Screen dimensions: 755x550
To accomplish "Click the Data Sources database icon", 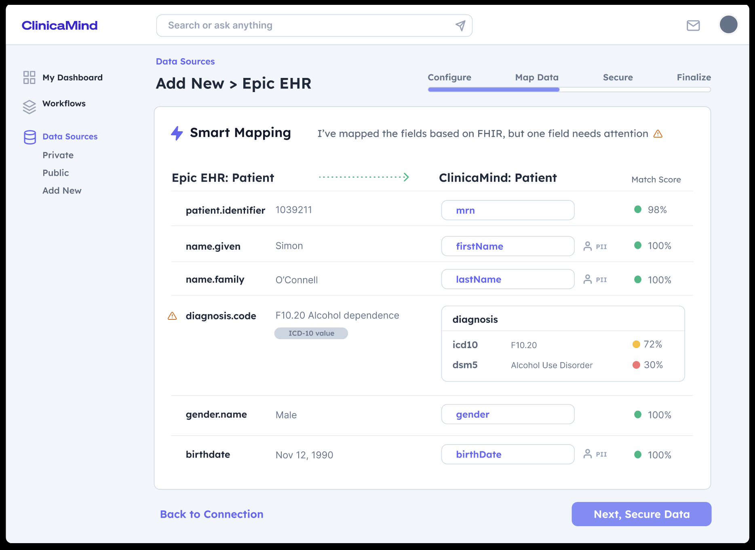I will click(x=30, y=137).
